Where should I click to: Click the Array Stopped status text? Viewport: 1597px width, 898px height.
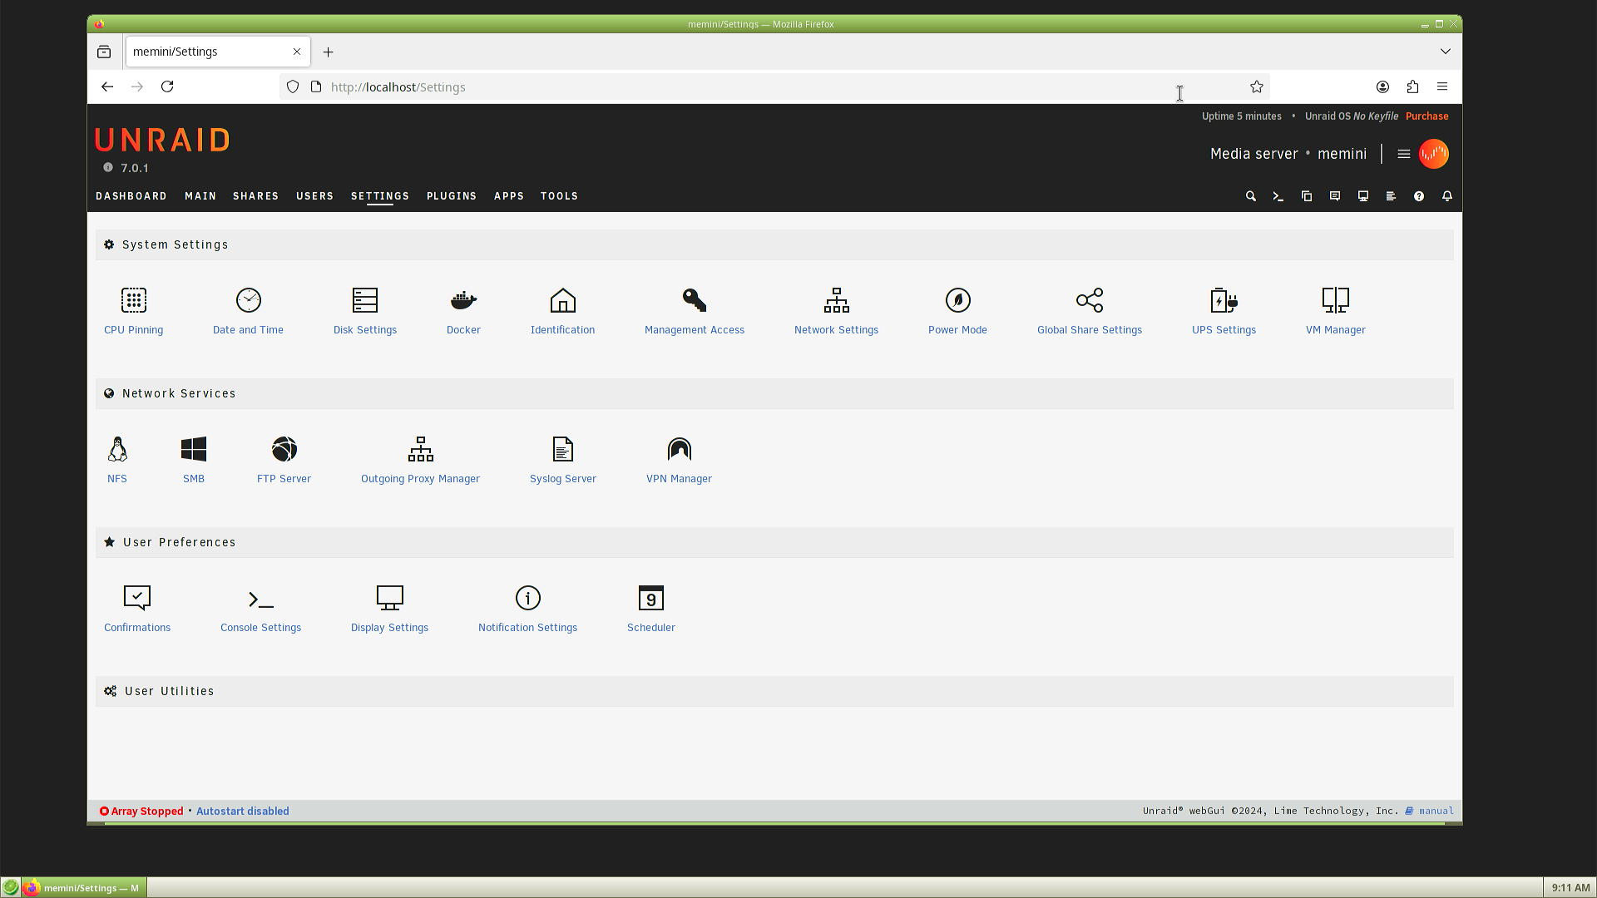(x=146, y=812)
